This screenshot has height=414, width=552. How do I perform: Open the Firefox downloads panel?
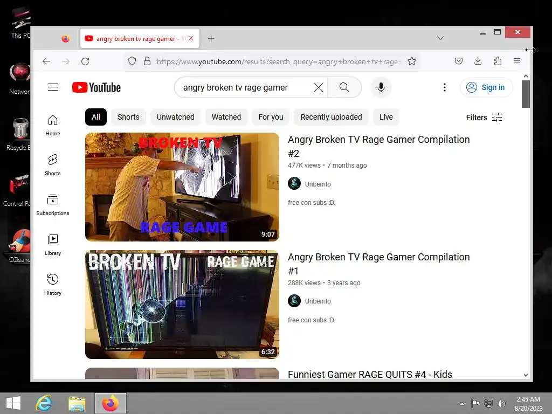(x=478, y=61)
